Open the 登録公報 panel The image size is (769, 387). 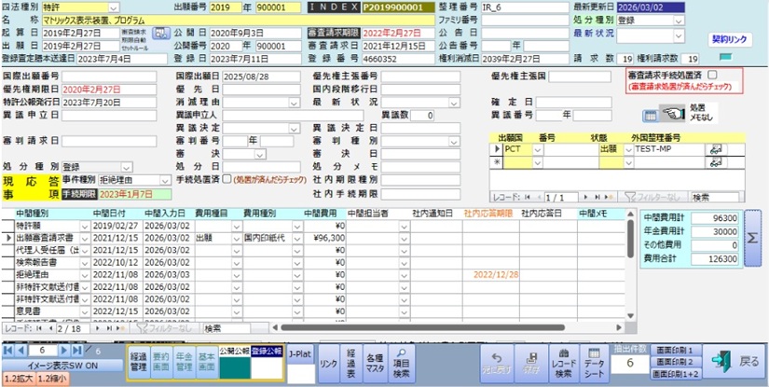(x=268, y=363)
